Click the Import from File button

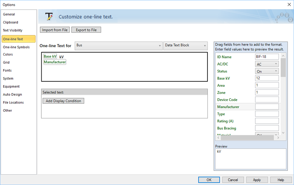[54, 30]
